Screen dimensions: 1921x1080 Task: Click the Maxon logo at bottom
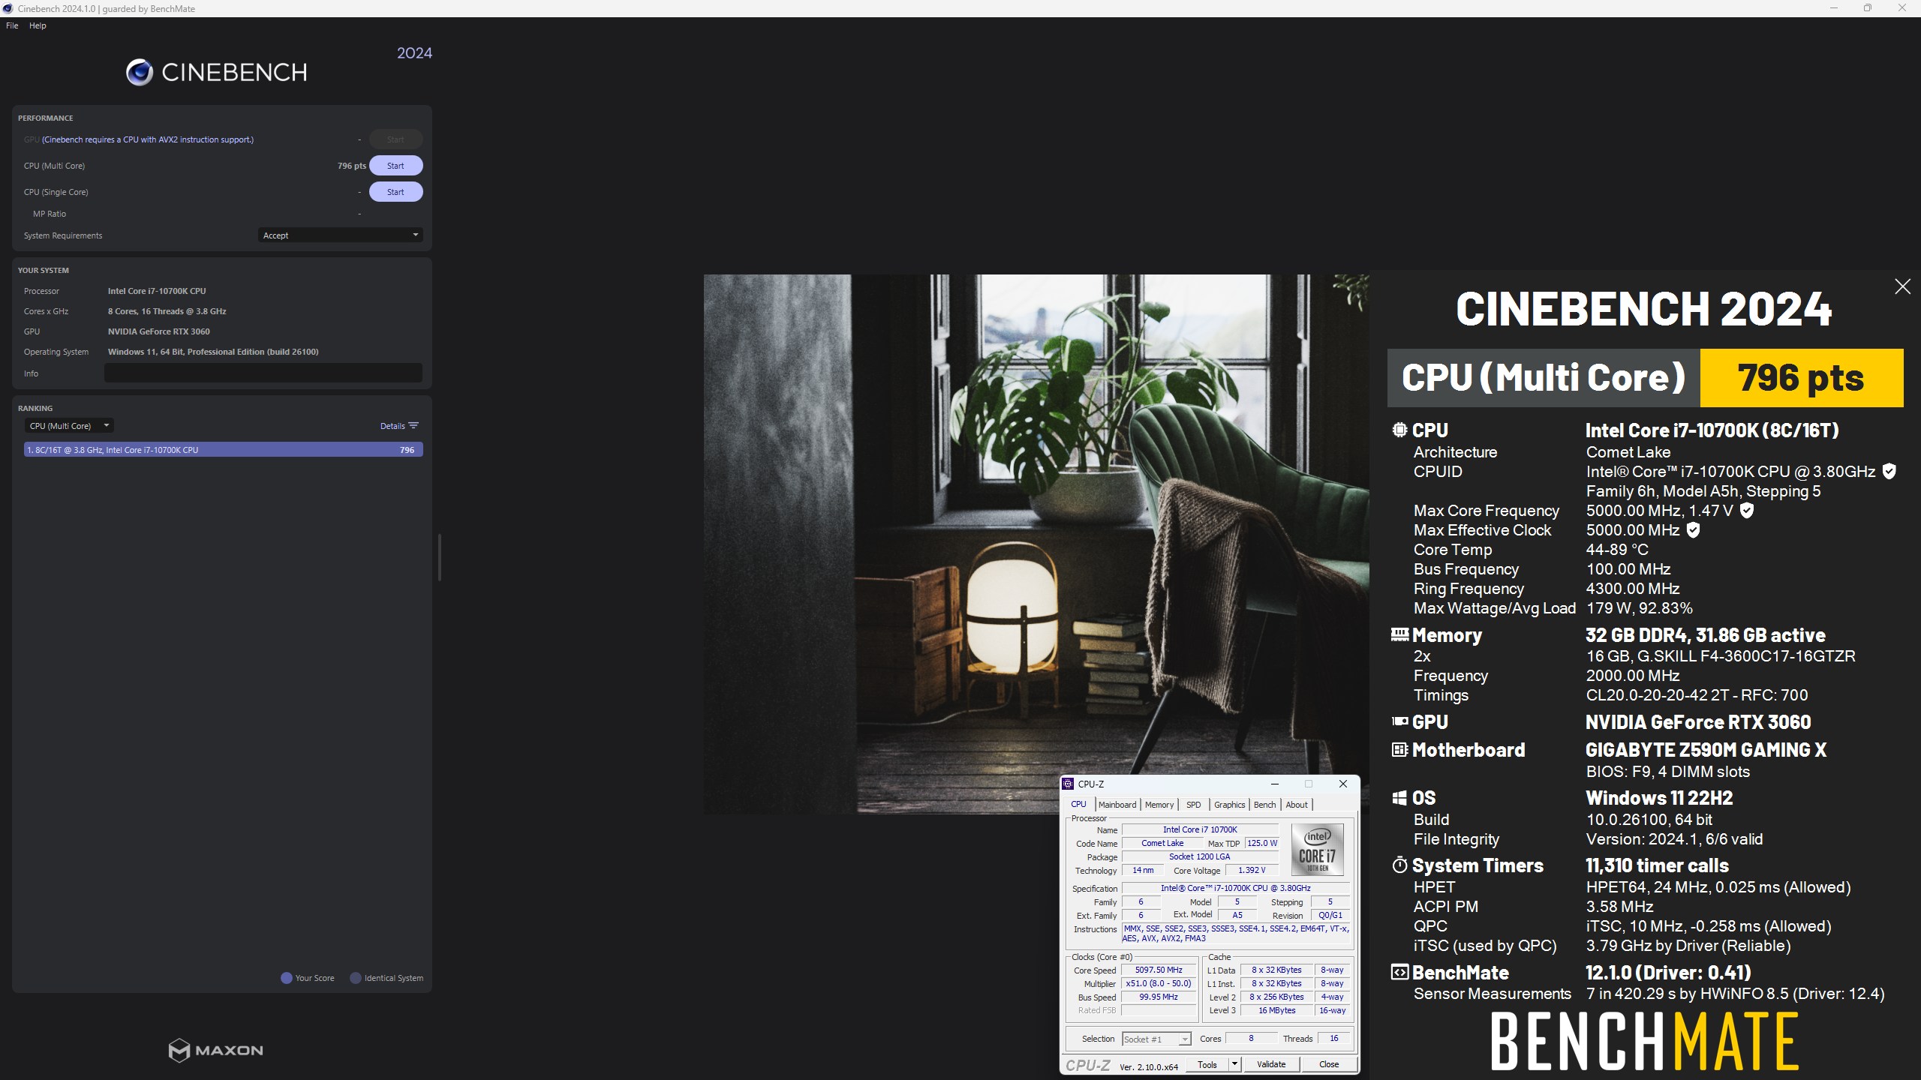pyautogui.click(x=216, y=1050)
